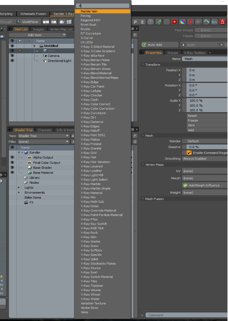Image resolution: width=228 pixels, height=321 pixels.
Task: Click the P toolbar button
Action: (x=135, y=22)
